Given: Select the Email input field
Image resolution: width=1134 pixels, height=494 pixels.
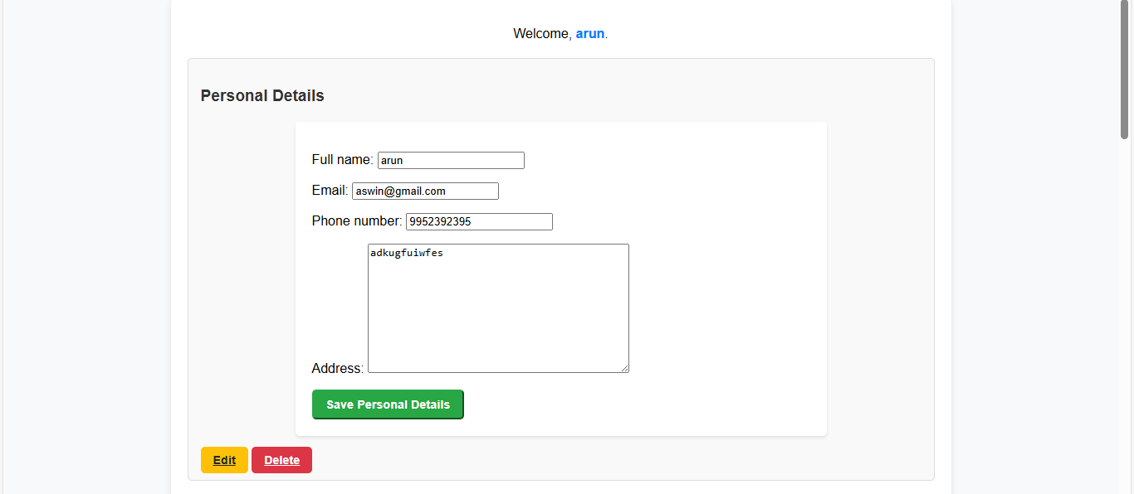Looking at the screenshot, I should (x=425, y=191).
